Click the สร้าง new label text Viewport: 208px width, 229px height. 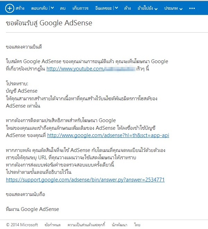20,8
